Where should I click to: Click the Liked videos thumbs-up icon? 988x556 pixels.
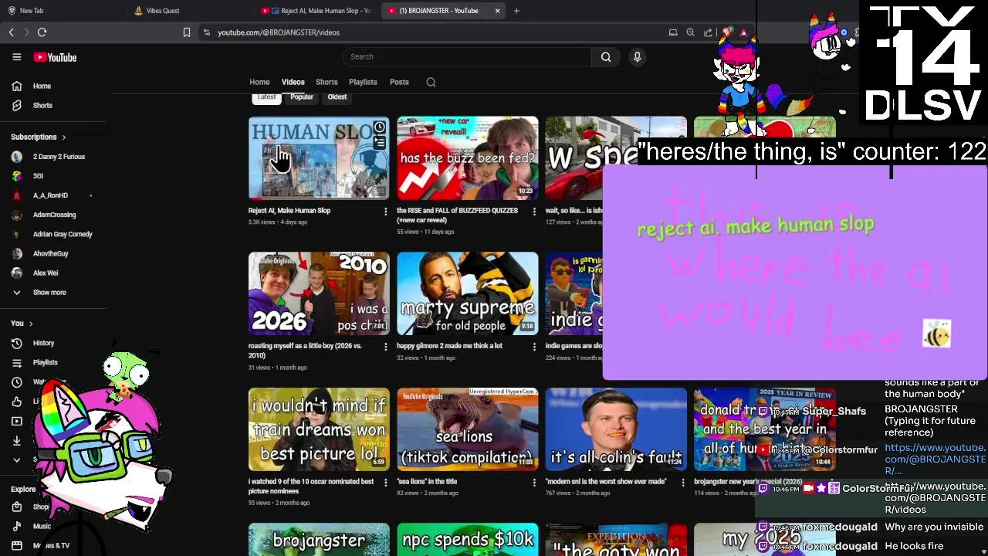(17, 402)
